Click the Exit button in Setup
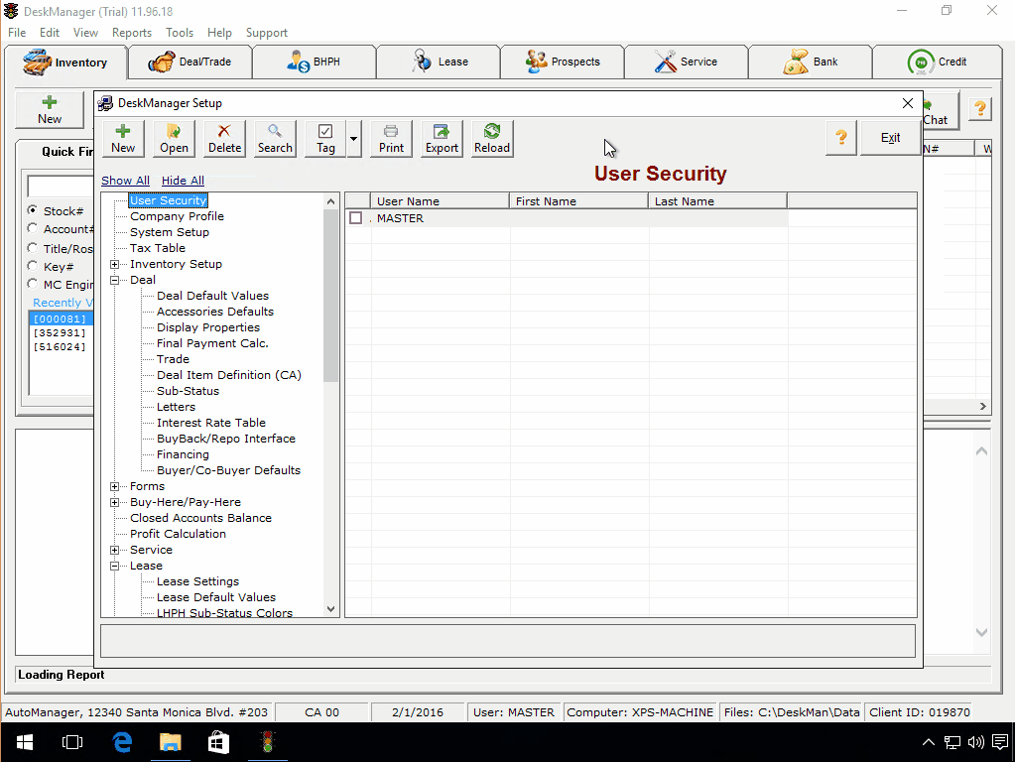The image size is (1015, 762). (x=890, y=137)
